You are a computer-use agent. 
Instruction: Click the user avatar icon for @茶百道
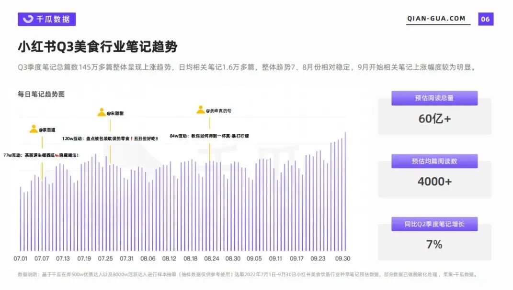click(x=34, y=129)
